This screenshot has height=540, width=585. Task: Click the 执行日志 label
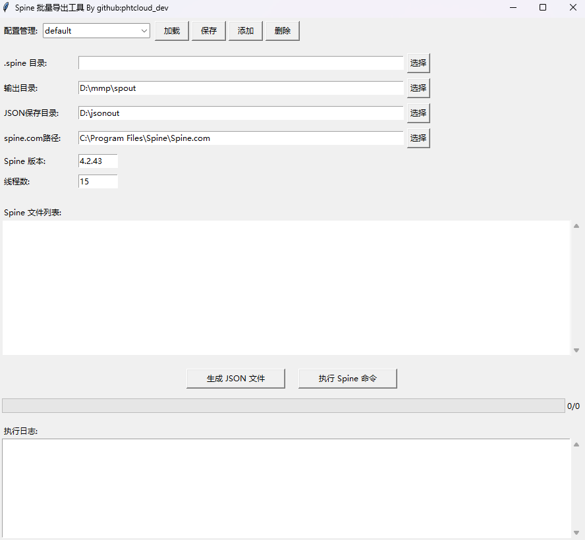20,431
